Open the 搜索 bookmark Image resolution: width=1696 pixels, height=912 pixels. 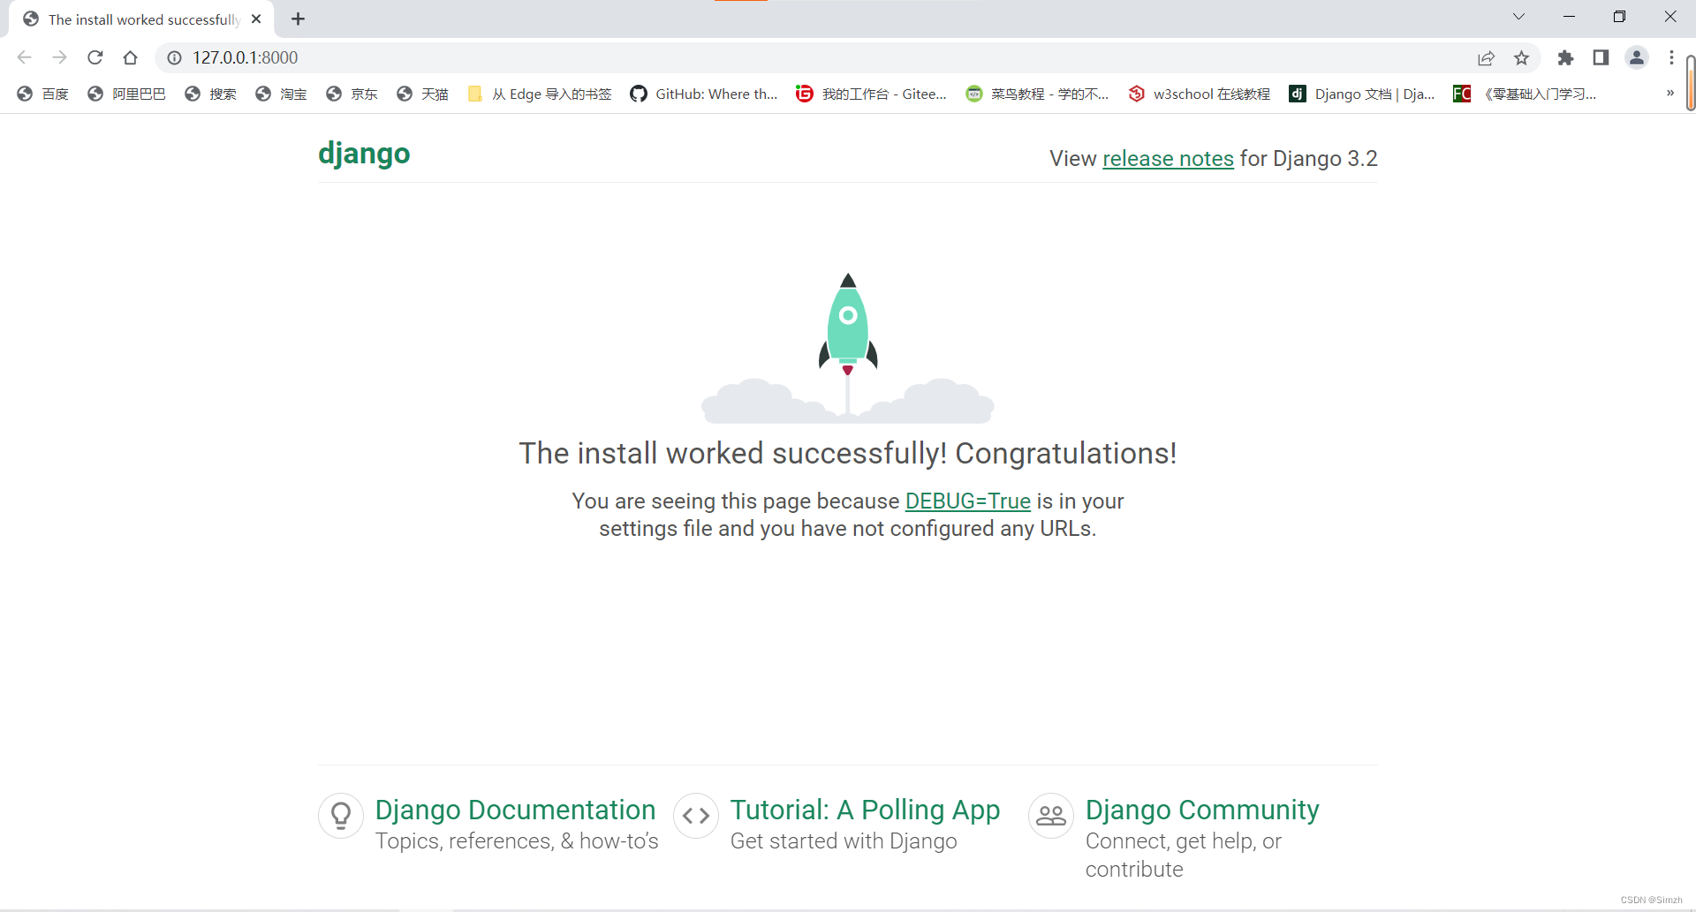210,94
